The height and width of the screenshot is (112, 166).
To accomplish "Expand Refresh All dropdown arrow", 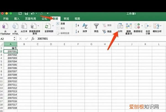I will point(53,26).
